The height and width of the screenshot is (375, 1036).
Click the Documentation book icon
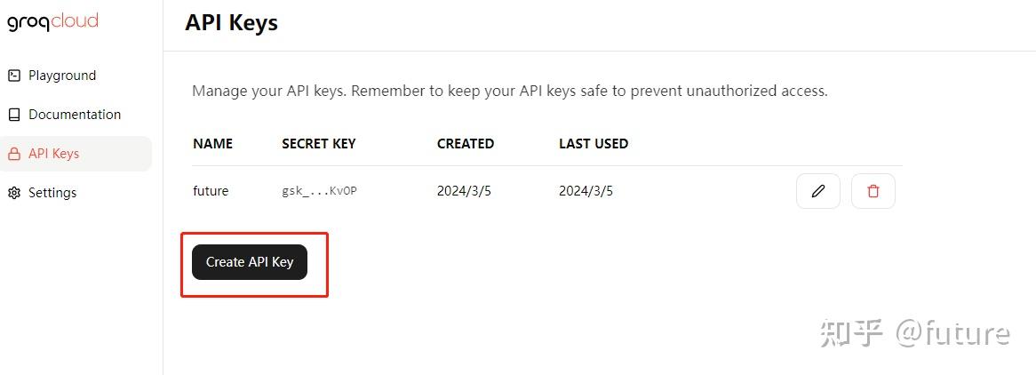point(14,115)
